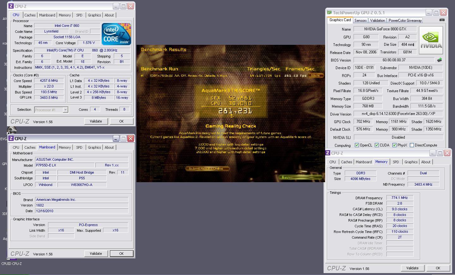Viewport: 455px width, 275px height.
Task: Click the Back button in AquaMark3
Action: click(x=301, y=177)
